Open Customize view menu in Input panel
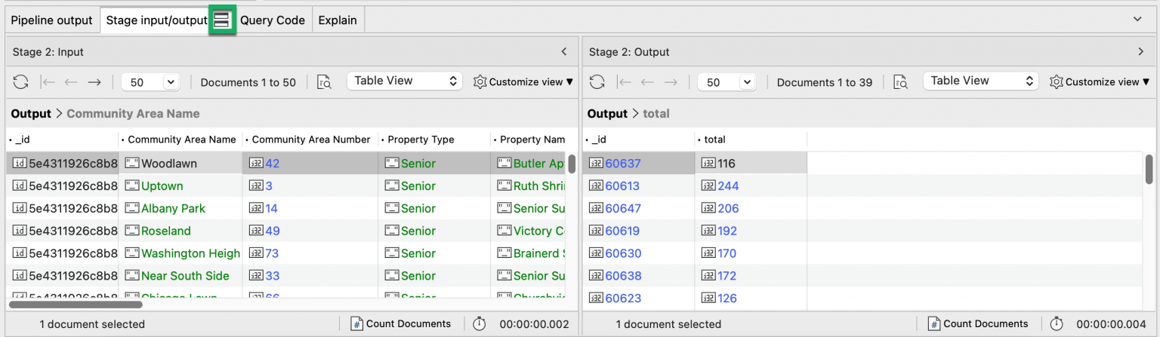The height and width of the screenshot is (337, 1160). pos(523,82)
